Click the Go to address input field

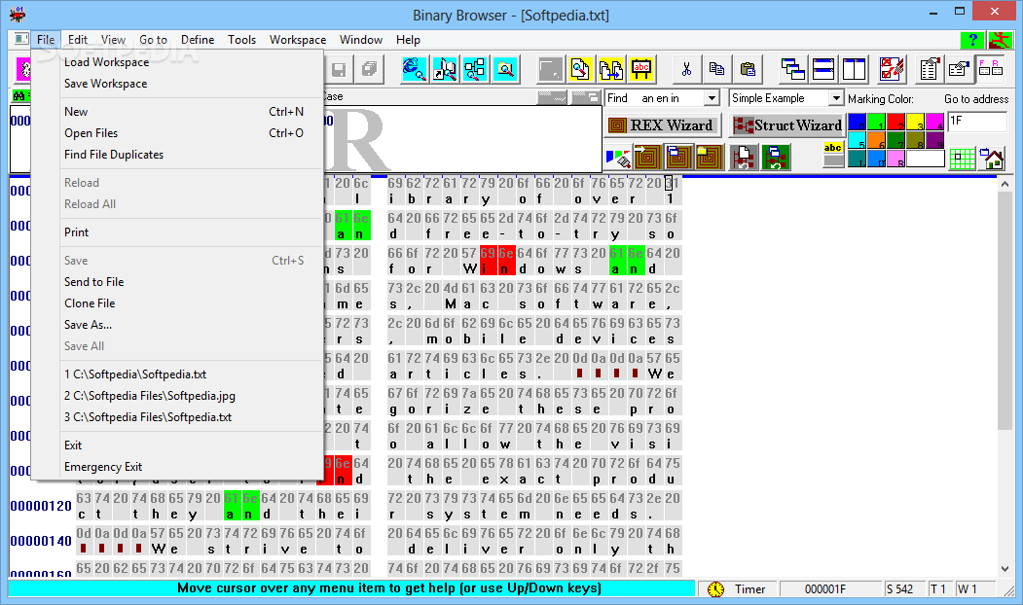tap(977, 122)
